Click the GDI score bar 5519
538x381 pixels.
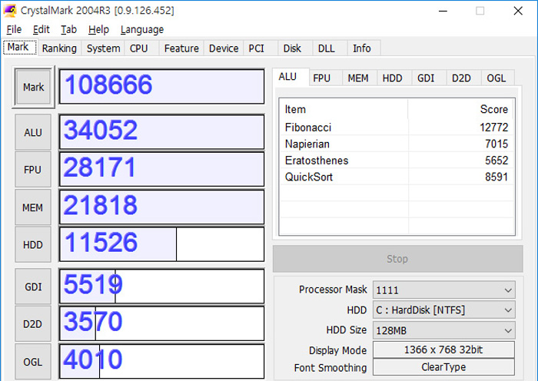click(161, 287)
